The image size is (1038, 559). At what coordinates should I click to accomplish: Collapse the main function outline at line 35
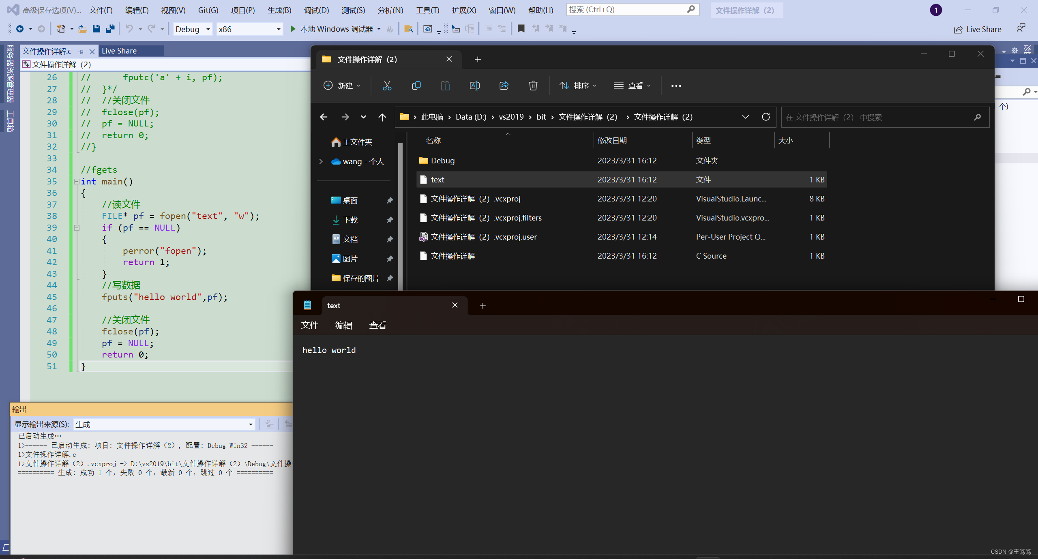(x=77, y=182)
